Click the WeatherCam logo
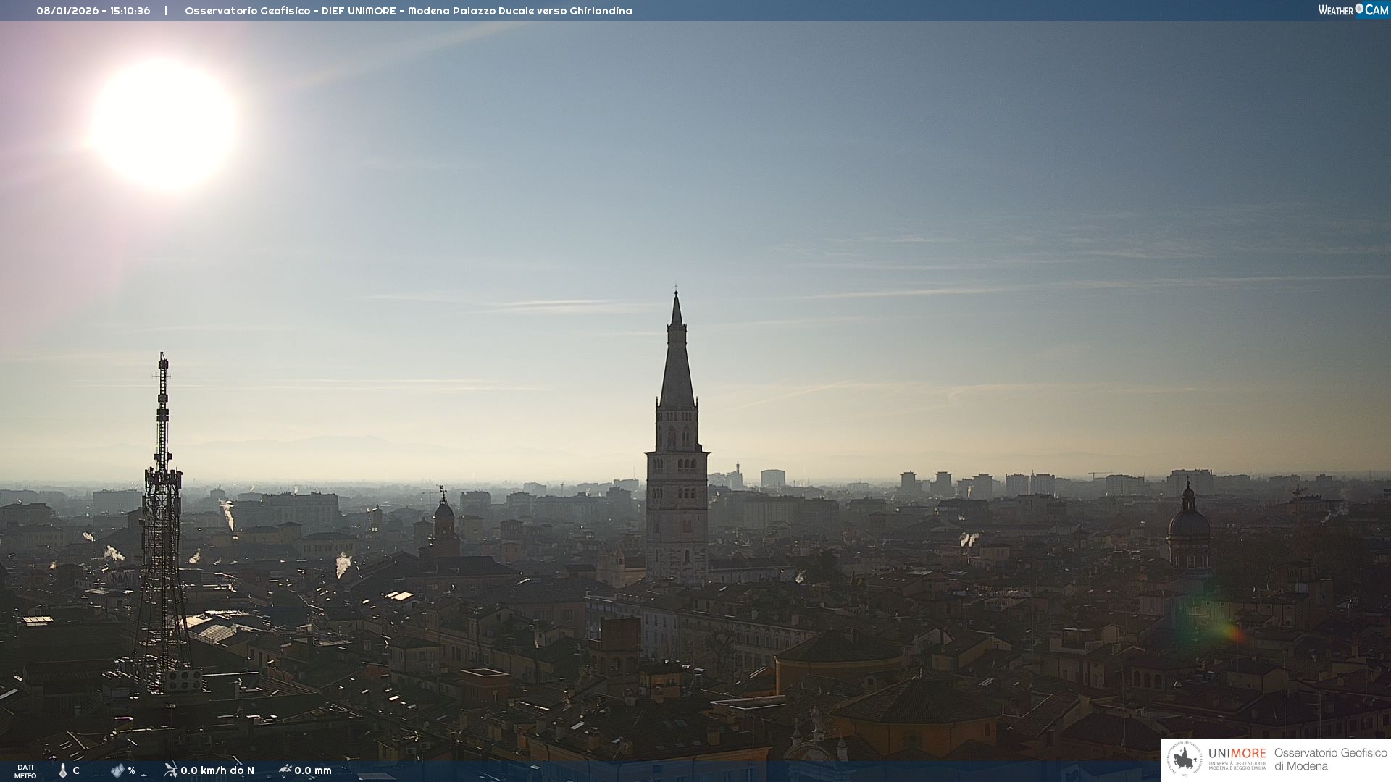The image size is (1391, 782). pos(1353,10)
